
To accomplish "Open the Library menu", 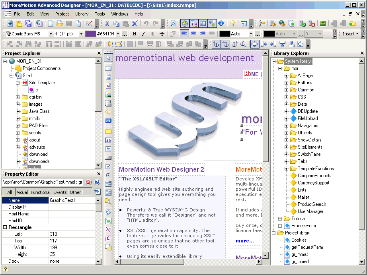I will (x=82, y=14).
